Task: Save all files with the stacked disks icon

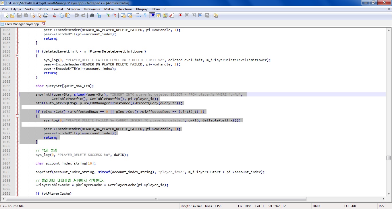Action: tap(26, 15)
